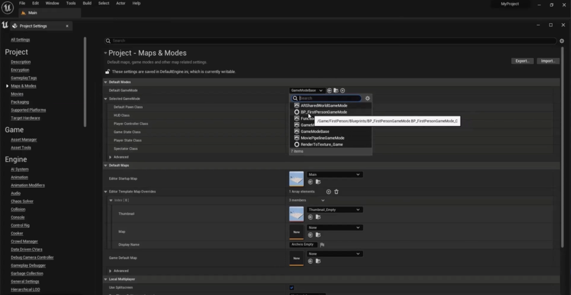Click the writable lock icon for DefaultEngine.ini
Viewport: 571px width, 295px height.
107,72
